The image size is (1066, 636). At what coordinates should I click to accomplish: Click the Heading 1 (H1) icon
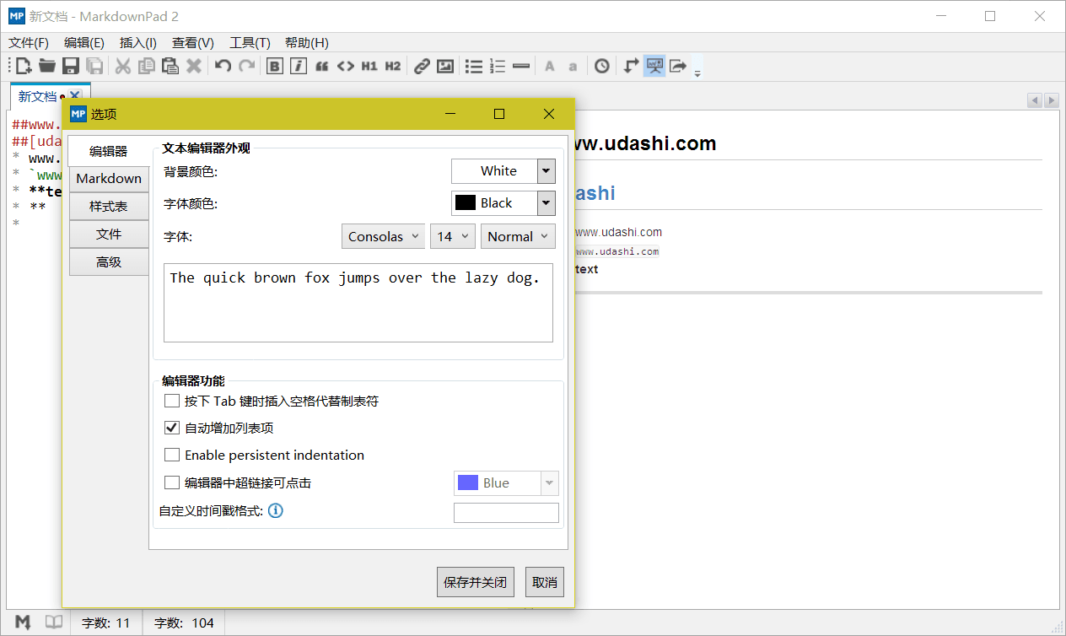click(369, 66)
